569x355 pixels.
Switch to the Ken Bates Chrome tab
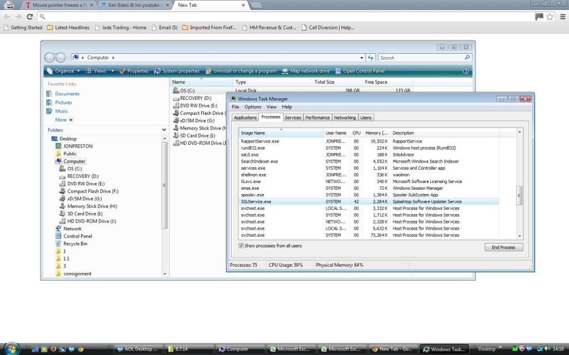tap(134, 5)
